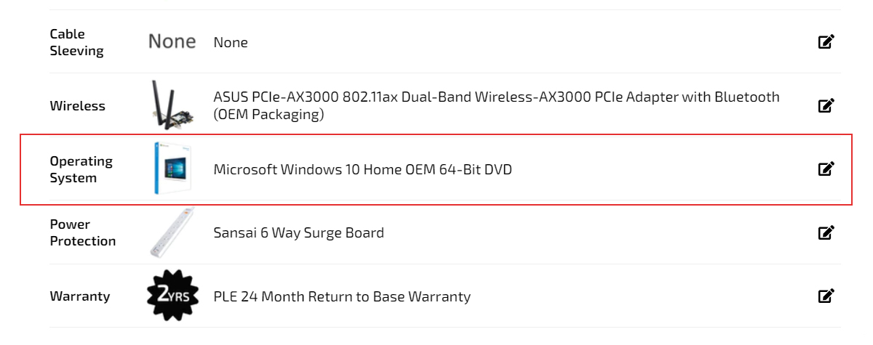Select the Operating System category label
Image resolution: width=873 pixels, height=345 pixels.
click(81, 169)
